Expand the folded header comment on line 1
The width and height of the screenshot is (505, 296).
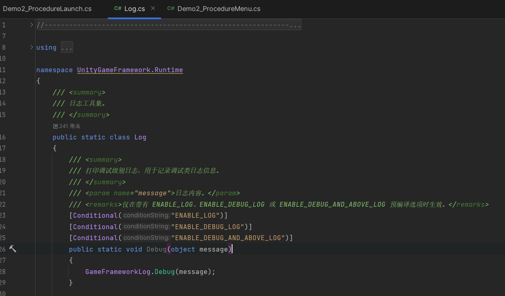pyautogui.click(x=32, y=25)
